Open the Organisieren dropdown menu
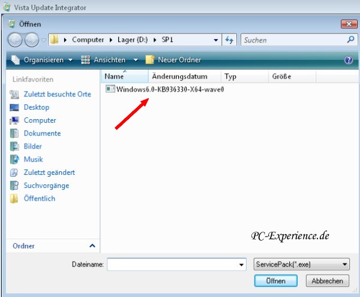Image resolution: width=360 pixels, height=297 pixels. click(x=42, y=60)
